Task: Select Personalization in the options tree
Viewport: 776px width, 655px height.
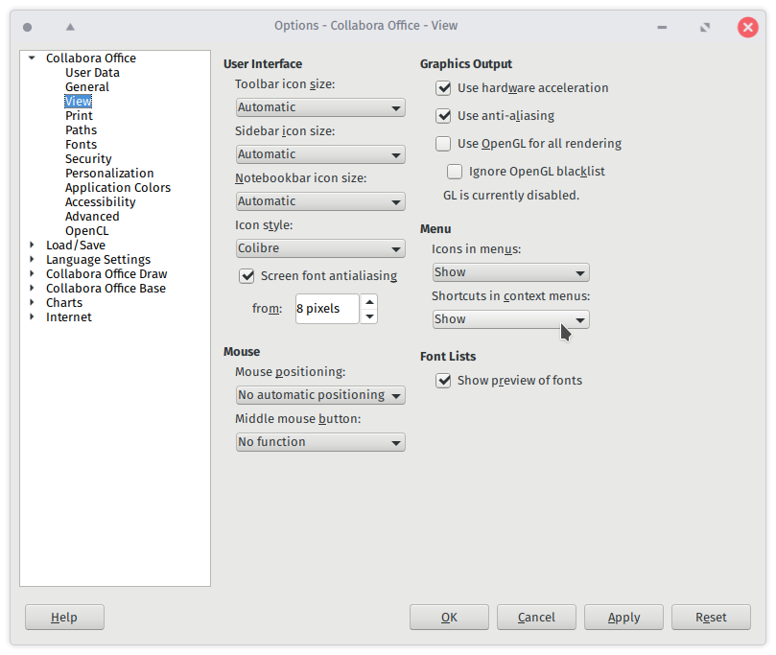Action: (x=109, y=174)
